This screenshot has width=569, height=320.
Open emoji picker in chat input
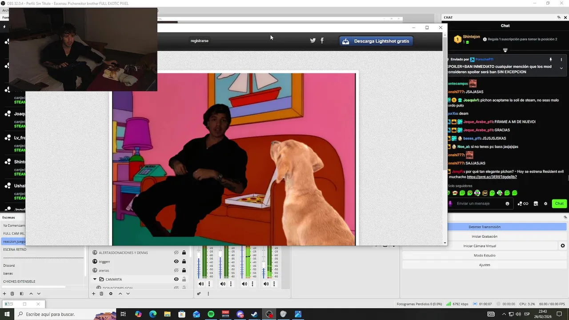click(507, 204)
